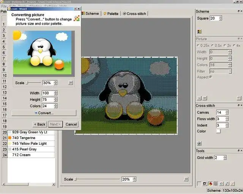This screenshot has height=194, width=243.
Task: Close the Picture side panel
Action: point(241,38)
